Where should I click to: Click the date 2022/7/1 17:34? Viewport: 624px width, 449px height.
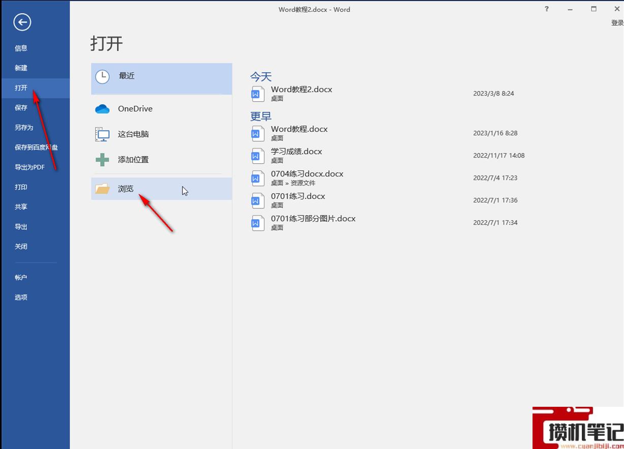click(x=495, y=223)
